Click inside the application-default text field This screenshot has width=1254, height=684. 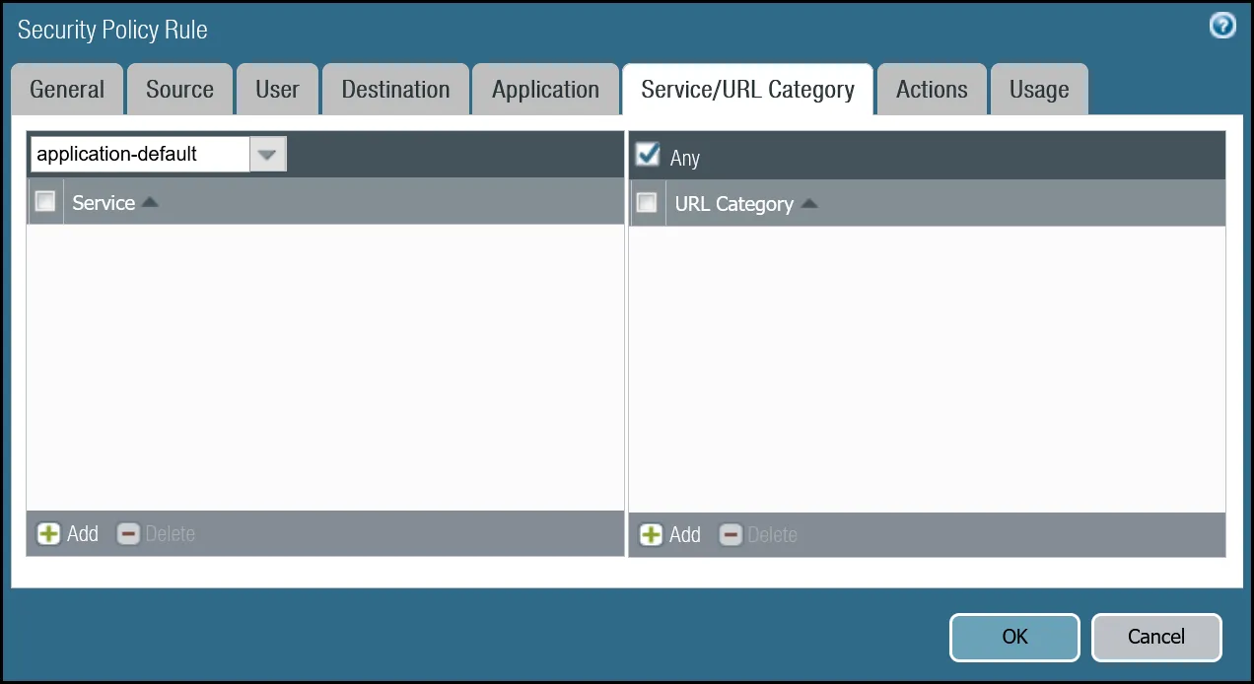point(138,154)
